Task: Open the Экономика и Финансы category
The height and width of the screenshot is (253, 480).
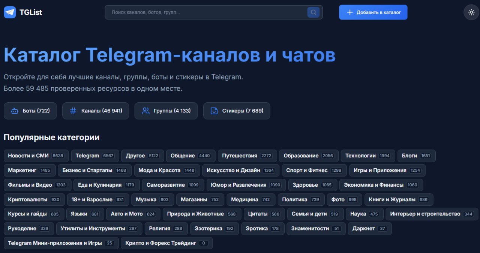Action: [381, 185]
